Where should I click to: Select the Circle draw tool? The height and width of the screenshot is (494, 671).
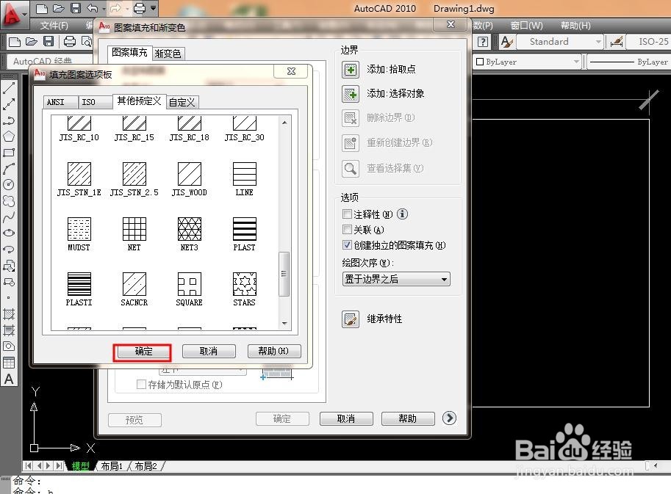pos(9,185)
